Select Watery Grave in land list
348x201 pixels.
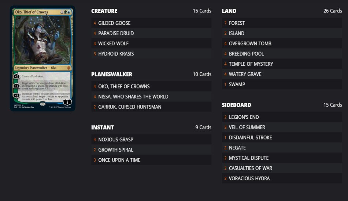[282, 74]
